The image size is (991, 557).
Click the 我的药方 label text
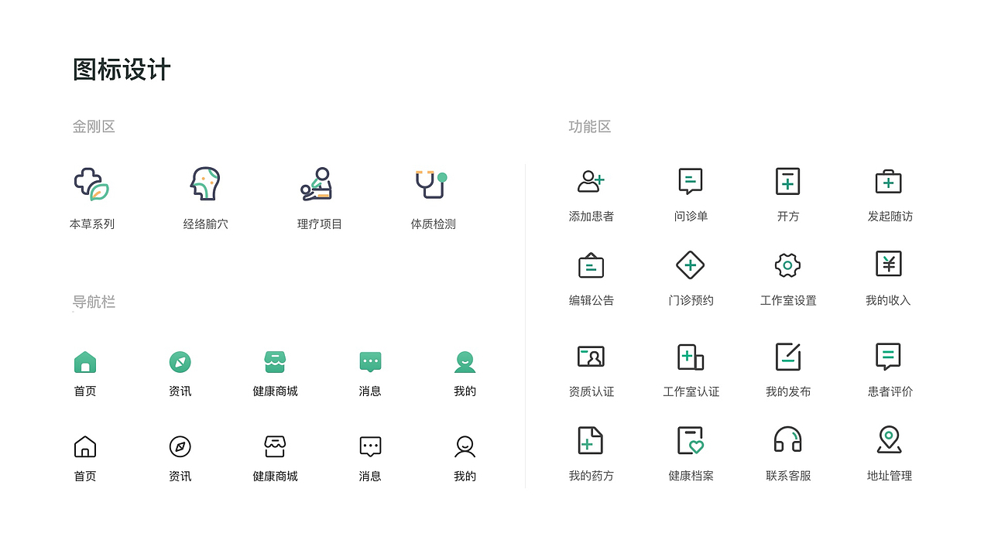click(x=592, y=476)
